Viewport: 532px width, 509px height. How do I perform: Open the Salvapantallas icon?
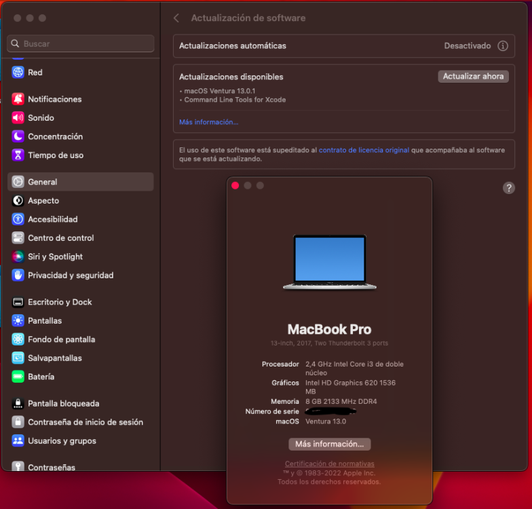(x=18, y=358)
